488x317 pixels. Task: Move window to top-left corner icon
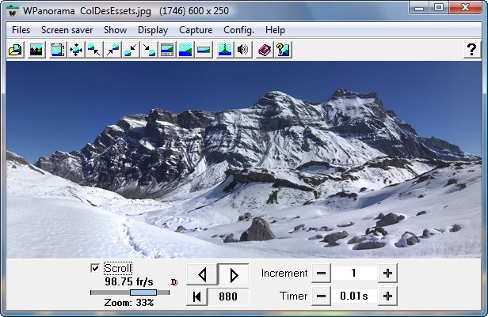pos(94,50)
